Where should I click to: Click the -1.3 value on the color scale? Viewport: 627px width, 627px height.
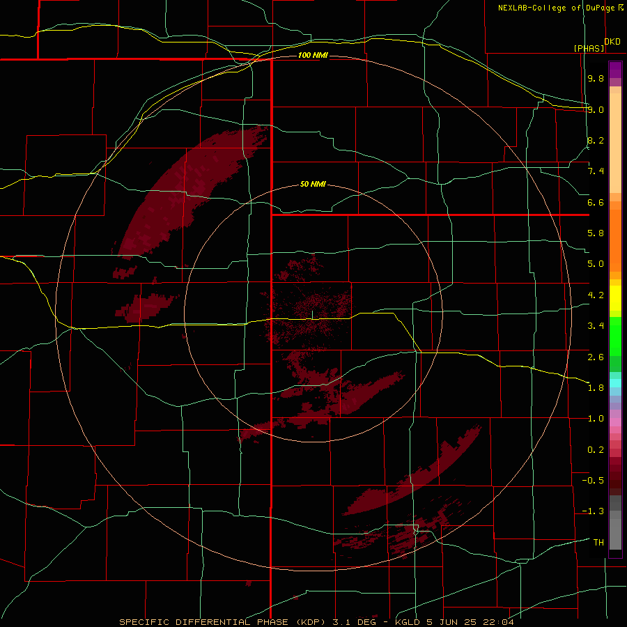click(x=593, y=511)
